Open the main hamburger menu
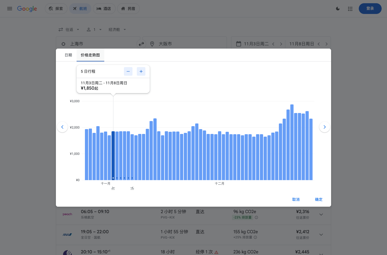 coord(10,9)
